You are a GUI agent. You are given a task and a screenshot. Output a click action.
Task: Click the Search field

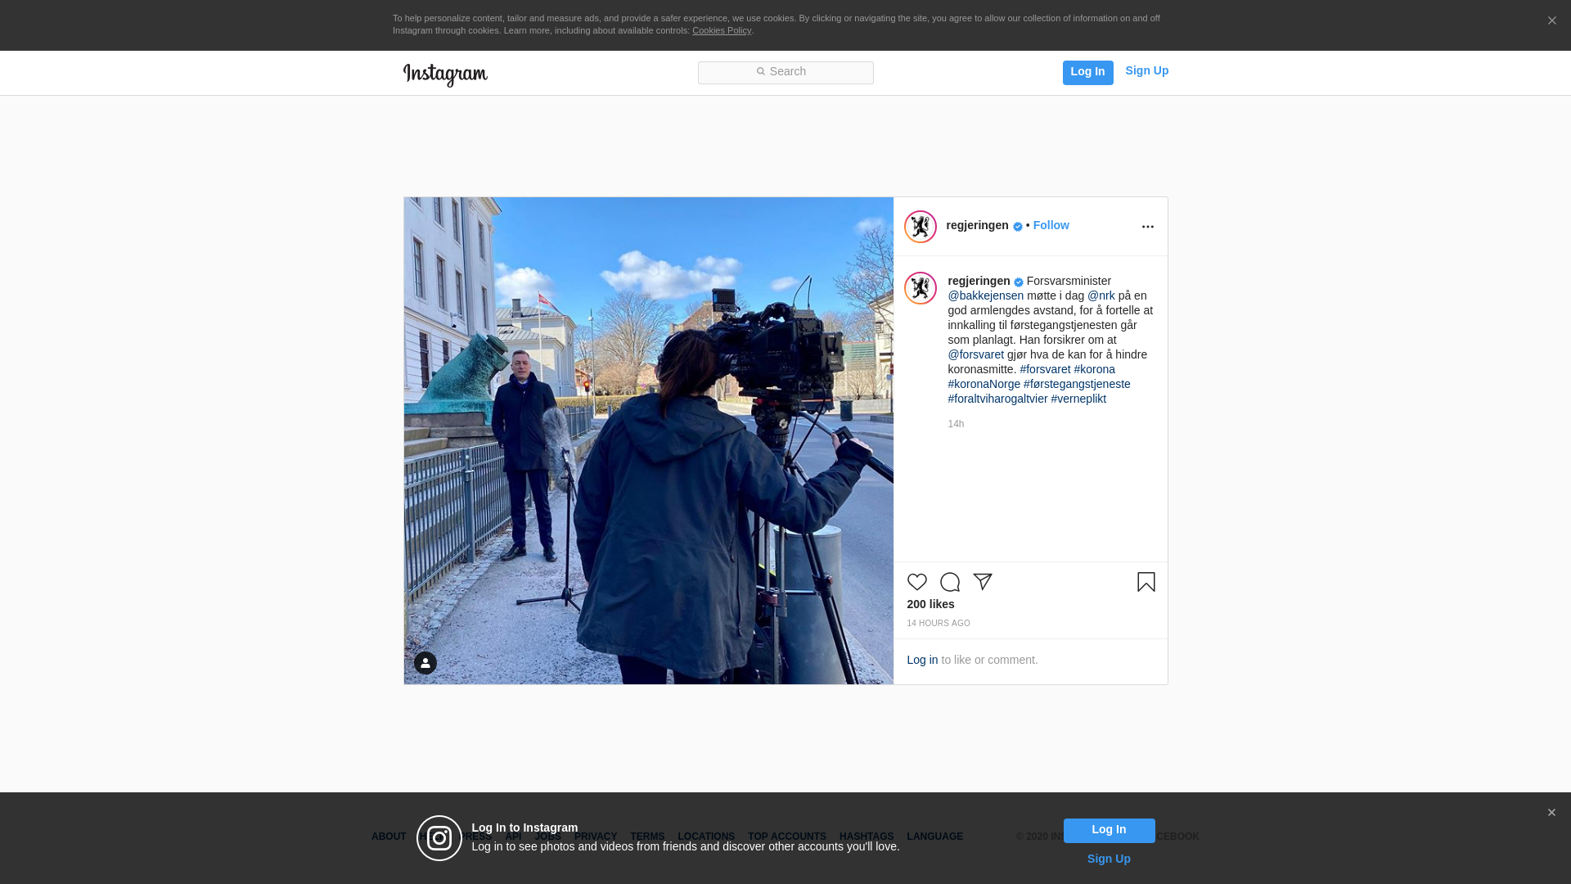point(785,73)
